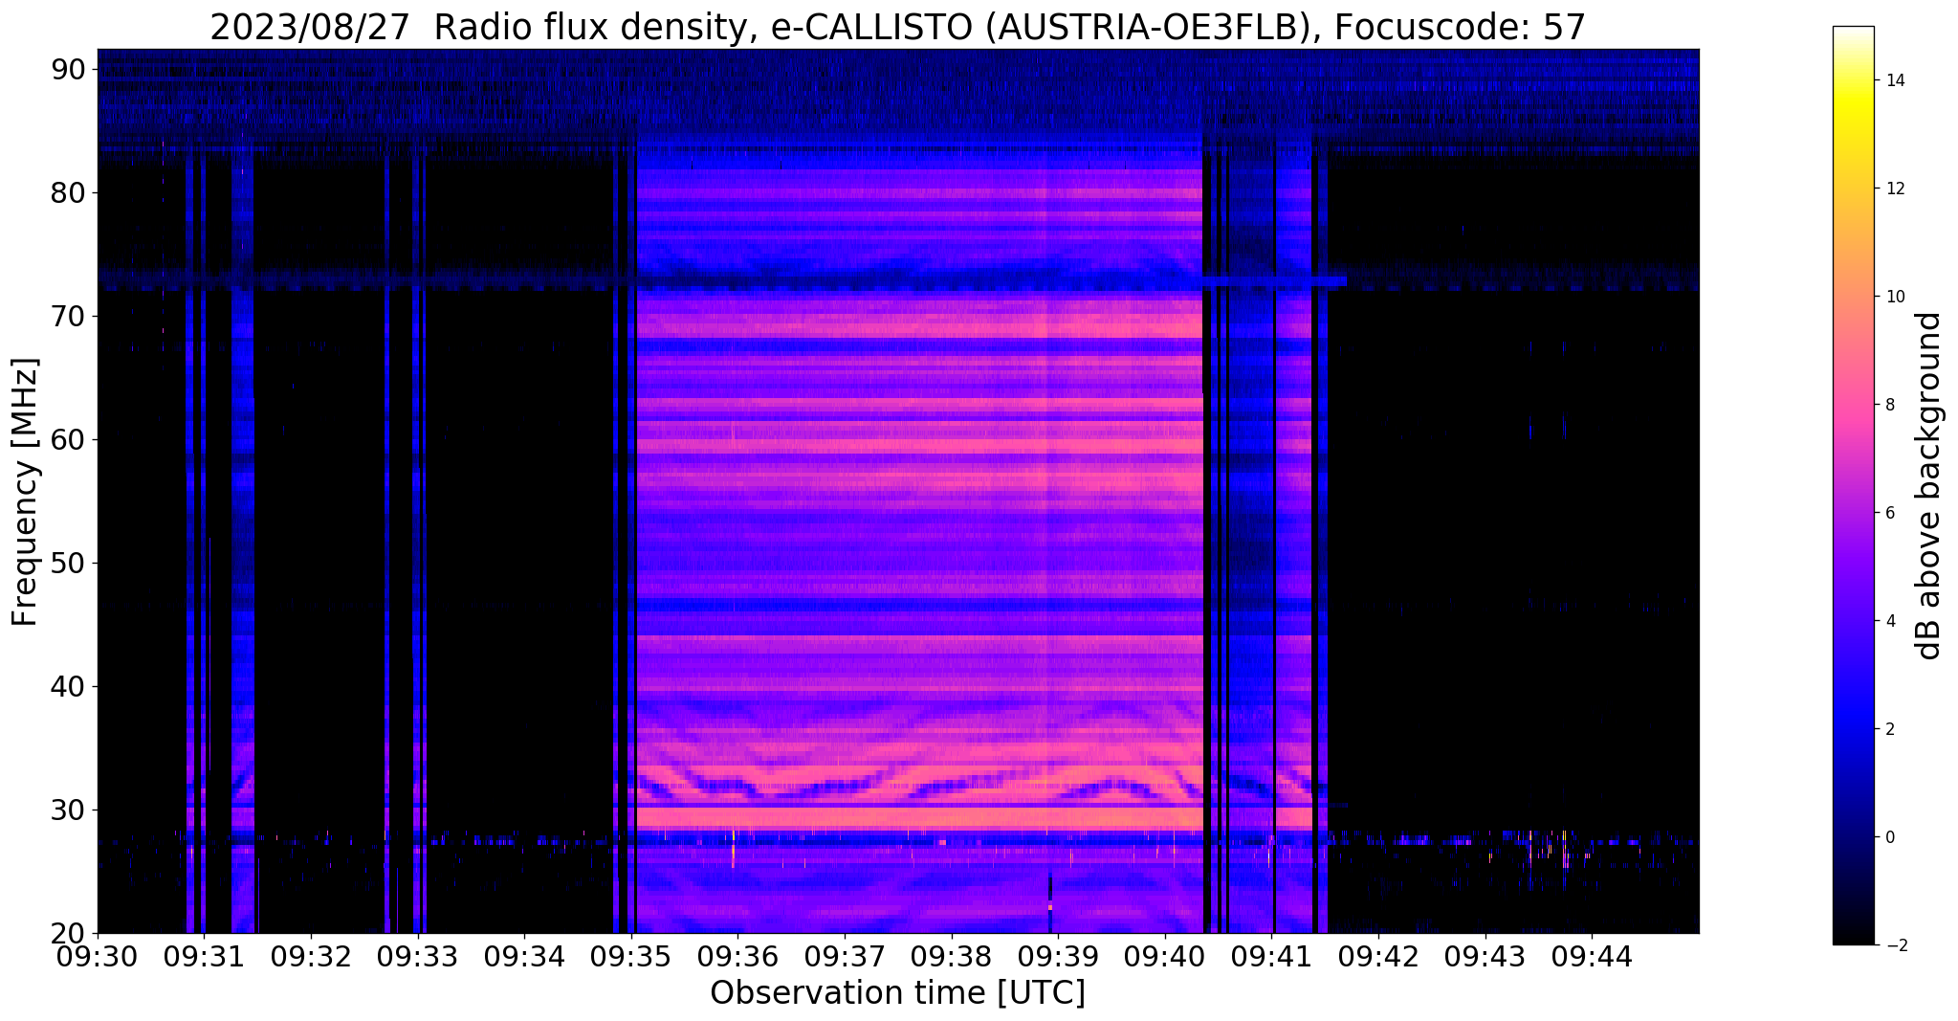Click the 09:43 time tick label

(x=1485, y=958)
